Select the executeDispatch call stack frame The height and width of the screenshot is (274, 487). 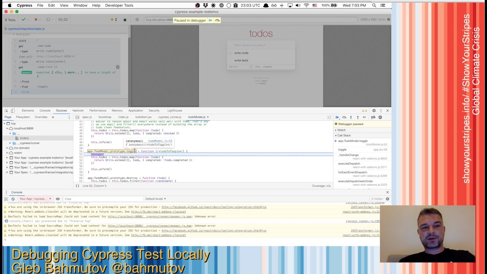tap(362, 165)
